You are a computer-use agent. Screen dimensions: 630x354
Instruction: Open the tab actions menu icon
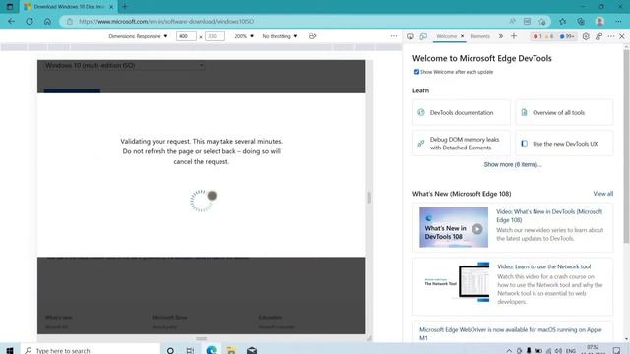(x=10, y=7)
